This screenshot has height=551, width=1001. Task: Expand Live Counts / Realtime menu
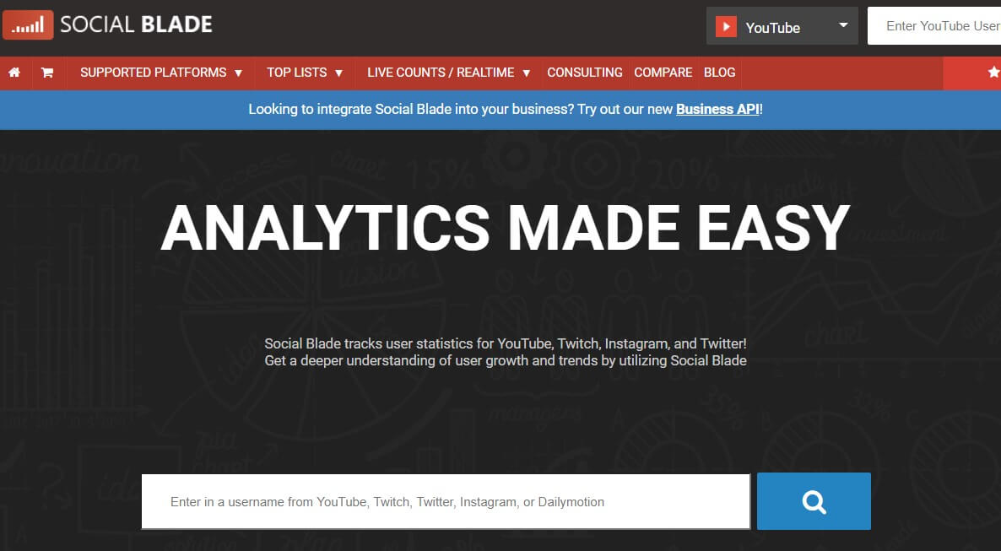click(448, 73)
